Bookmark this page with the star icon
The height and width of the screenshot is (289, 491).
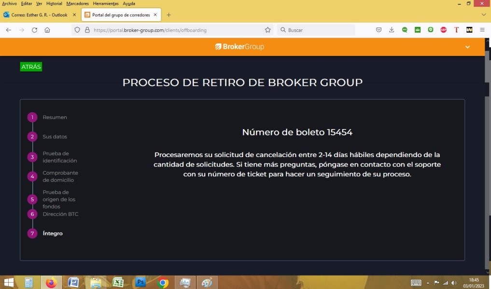(x=268, y=30)
